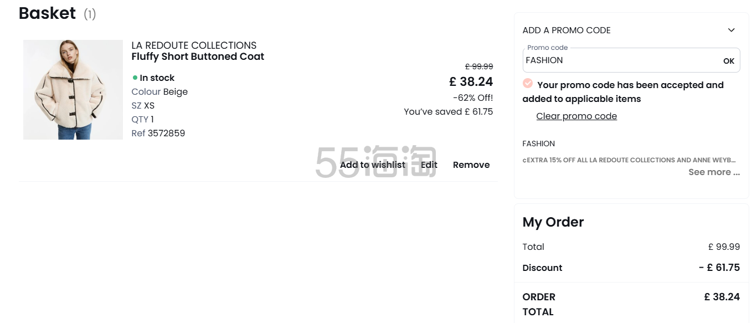Click the crossed-out £99.99 original price

[478, 66]
